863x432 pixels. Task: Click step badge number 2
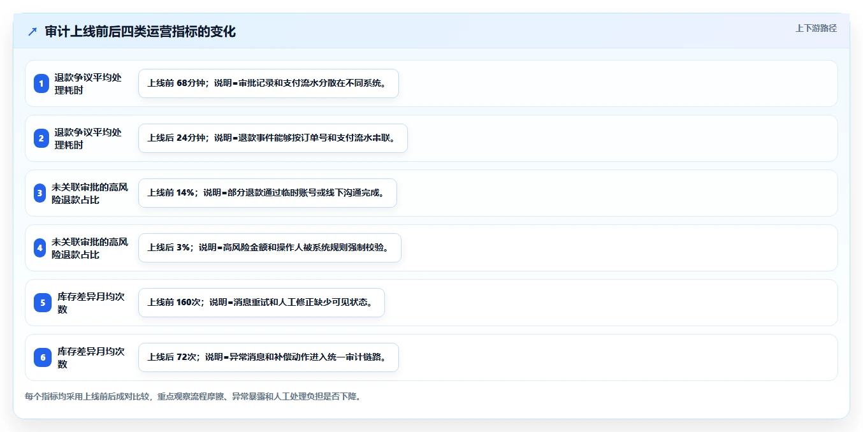pyautogui.click(x=41, y=138)
